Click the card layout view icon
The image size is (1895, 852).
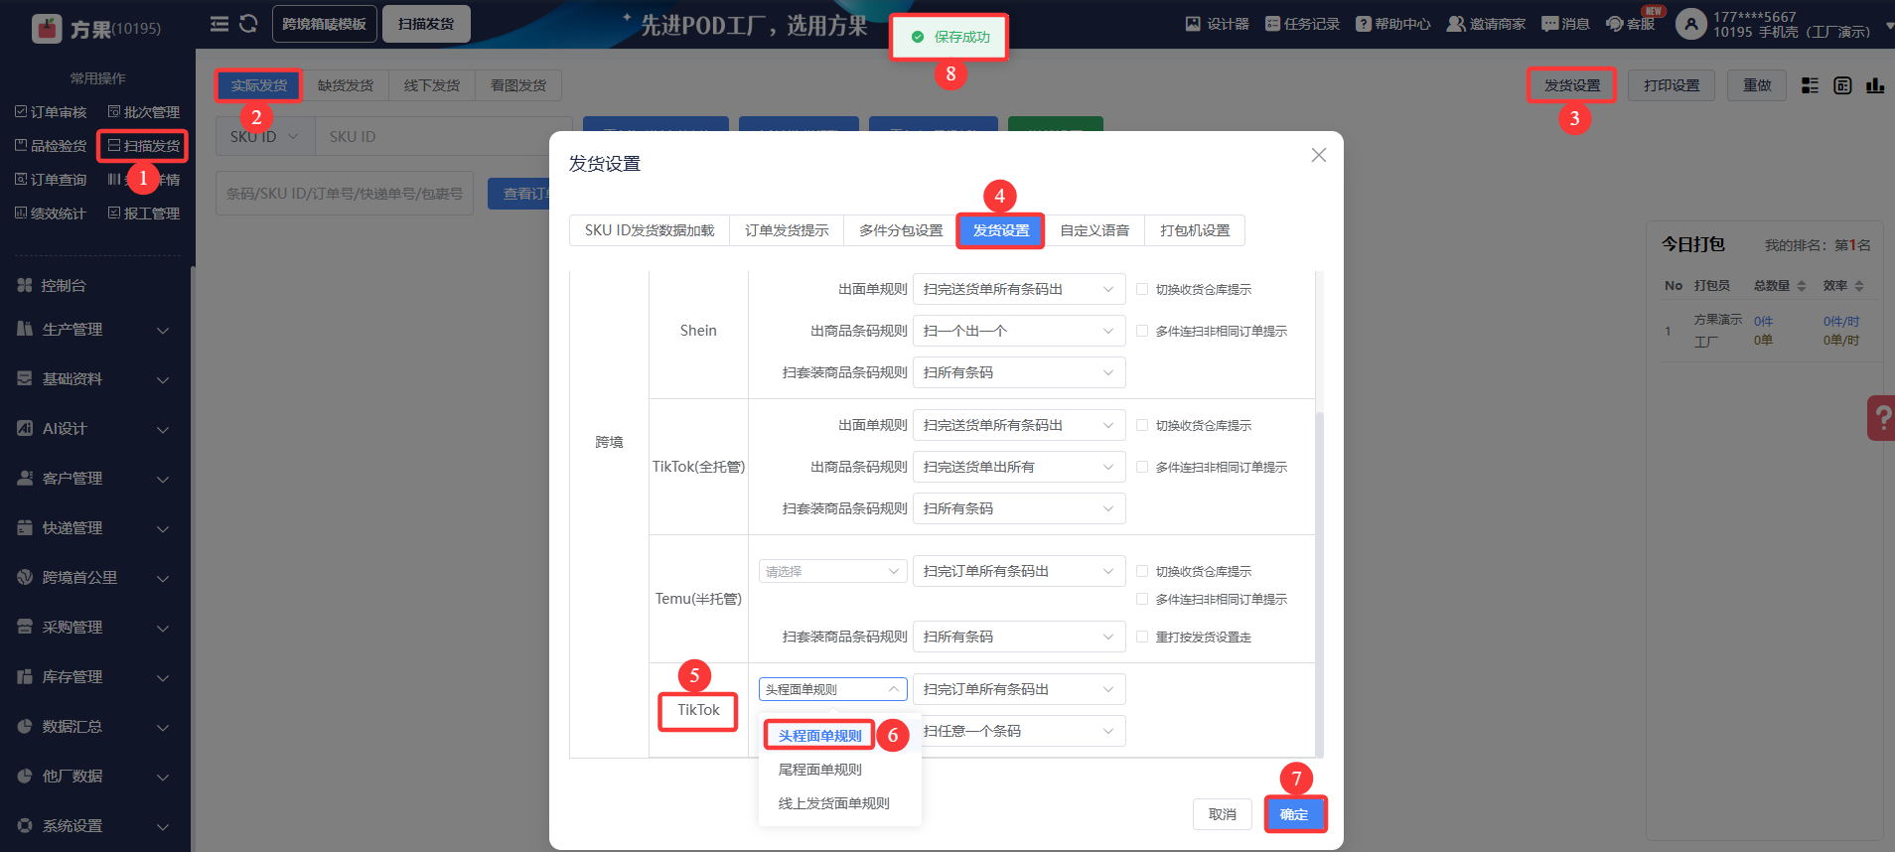(x=1842, y=85)
